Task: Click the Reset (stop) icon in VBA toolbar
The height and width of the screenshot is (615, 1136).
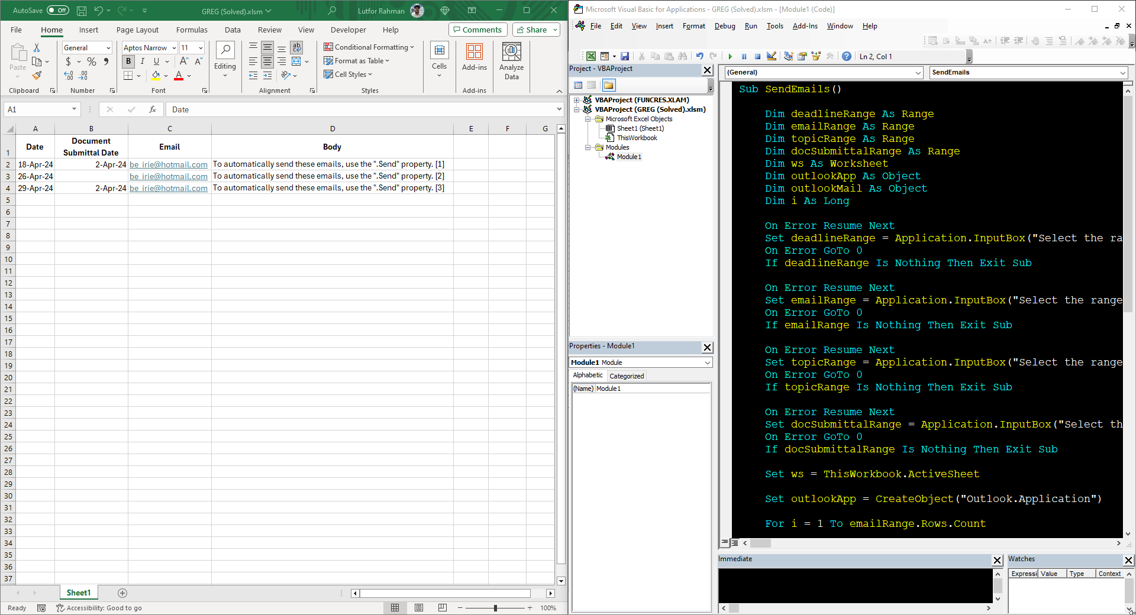Action: [757, 56]
